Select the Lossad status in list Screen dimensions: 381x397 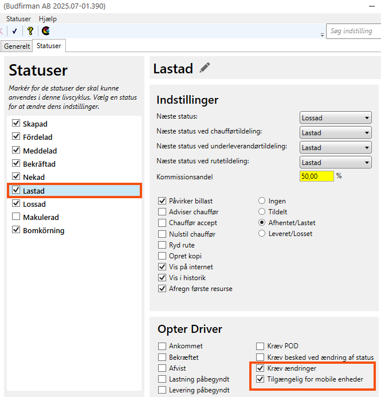[x=34, y=204]
